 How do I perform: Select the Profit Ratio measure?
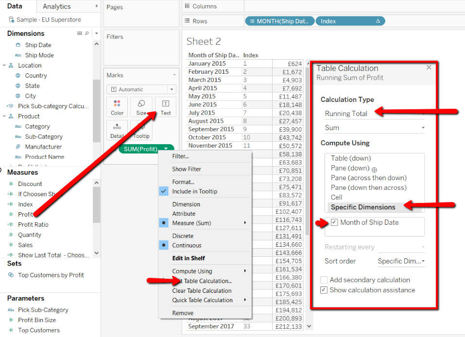tap(33, 225)
